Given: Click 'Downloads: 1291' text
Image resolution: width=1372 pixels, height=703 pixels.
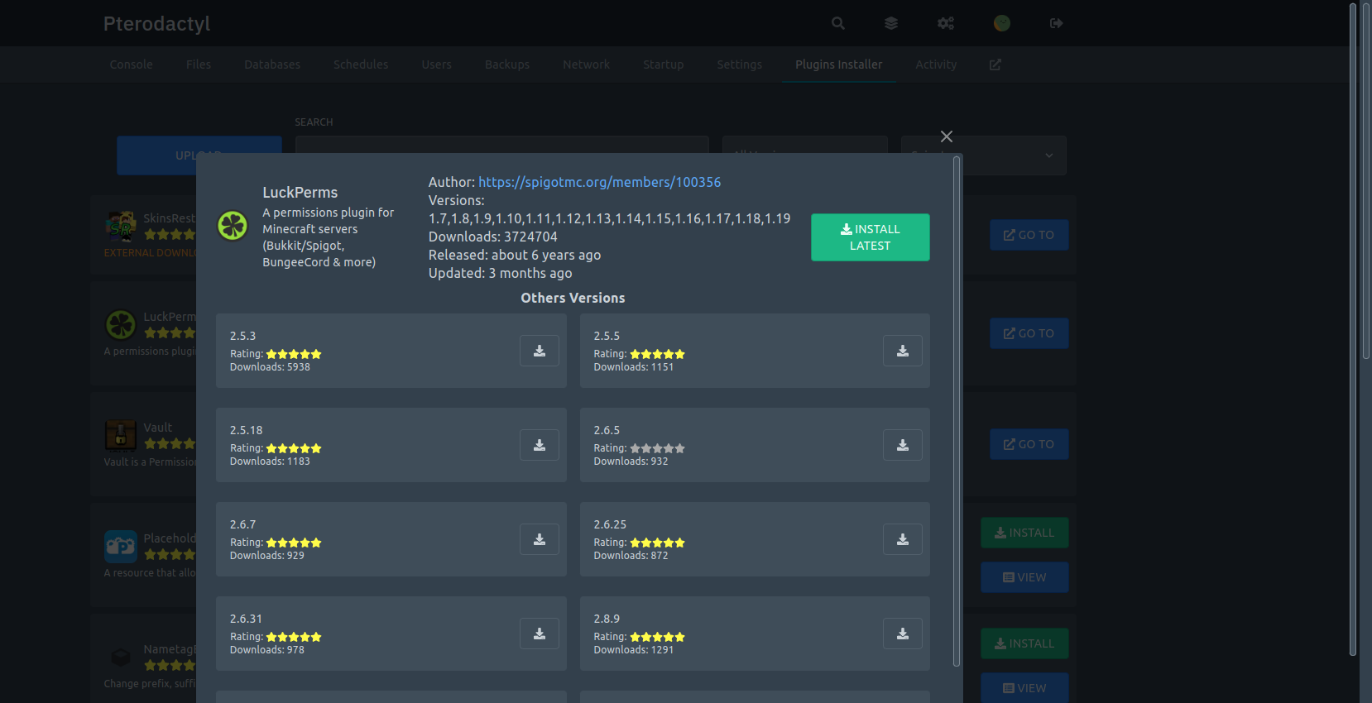Looking at the screenshot, I should click(633, 650).
